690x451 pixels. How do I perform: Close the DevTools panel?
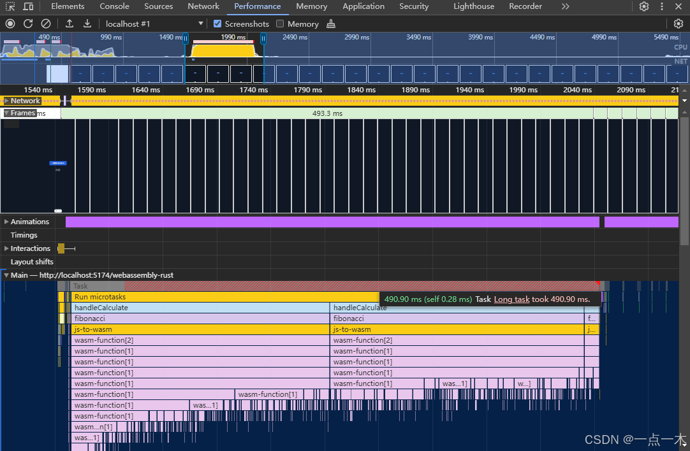point(679,6)
